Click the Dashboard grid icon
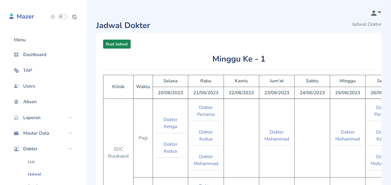Viewport: 391px width, 185px height. click(x=16, y=55)
